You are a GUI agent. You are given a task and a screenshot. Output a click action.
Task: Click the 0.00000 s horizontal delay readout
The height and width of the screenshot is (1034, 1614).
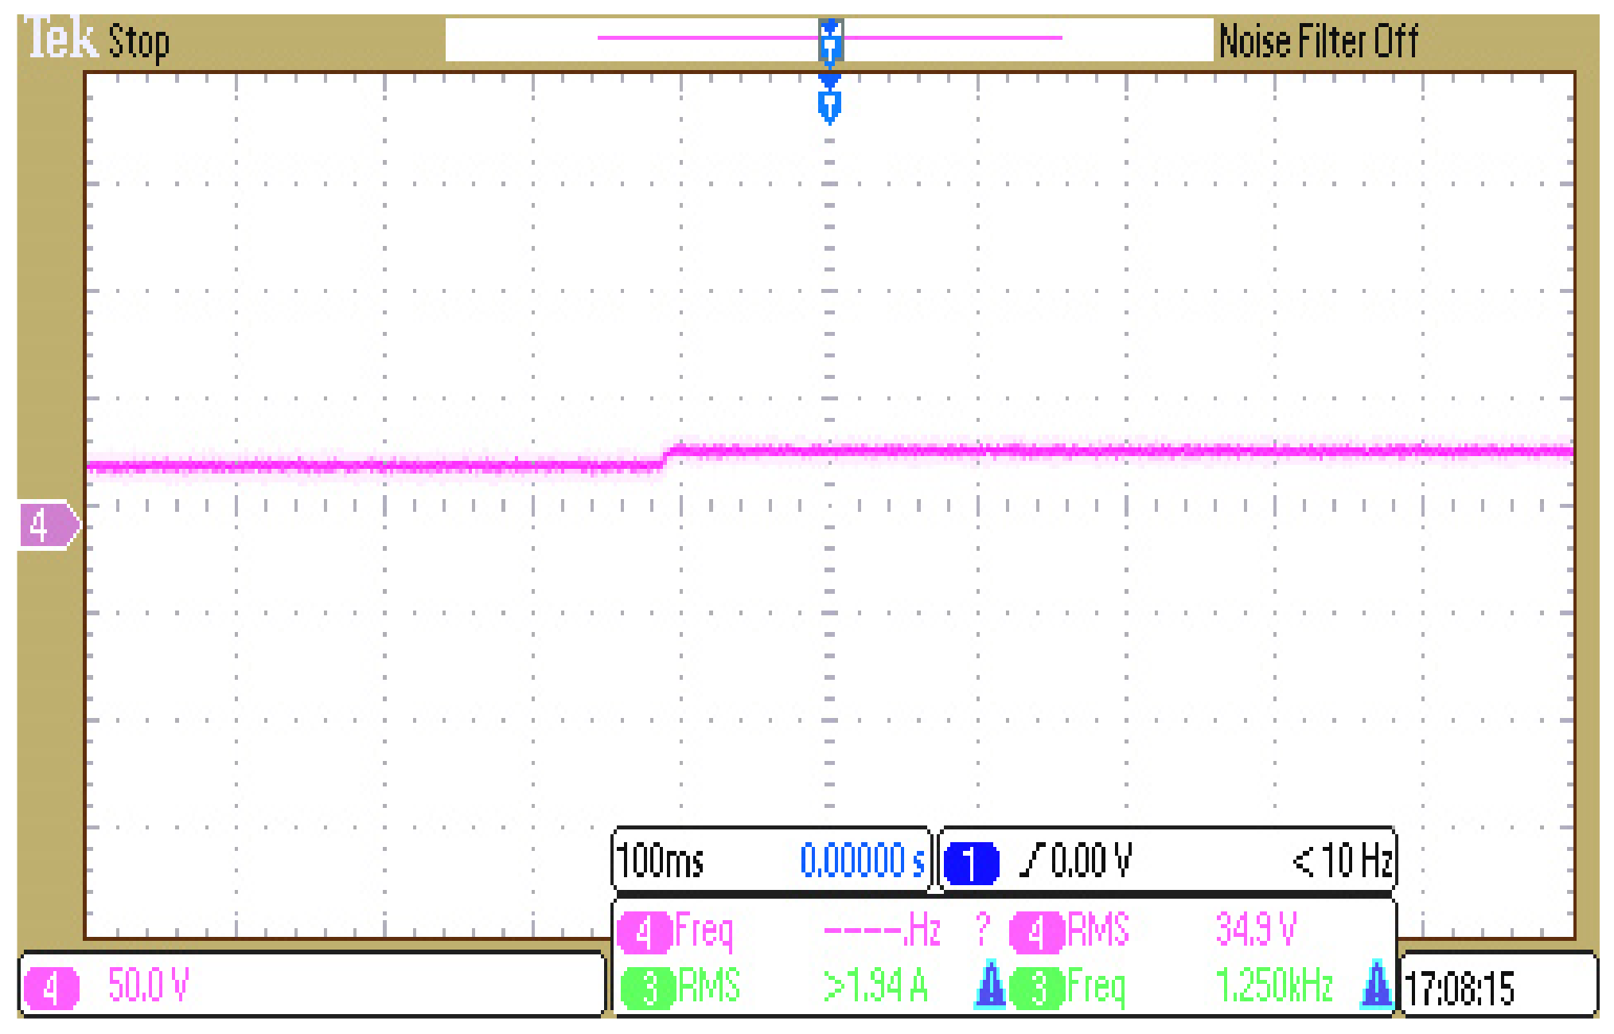(862, 861)
